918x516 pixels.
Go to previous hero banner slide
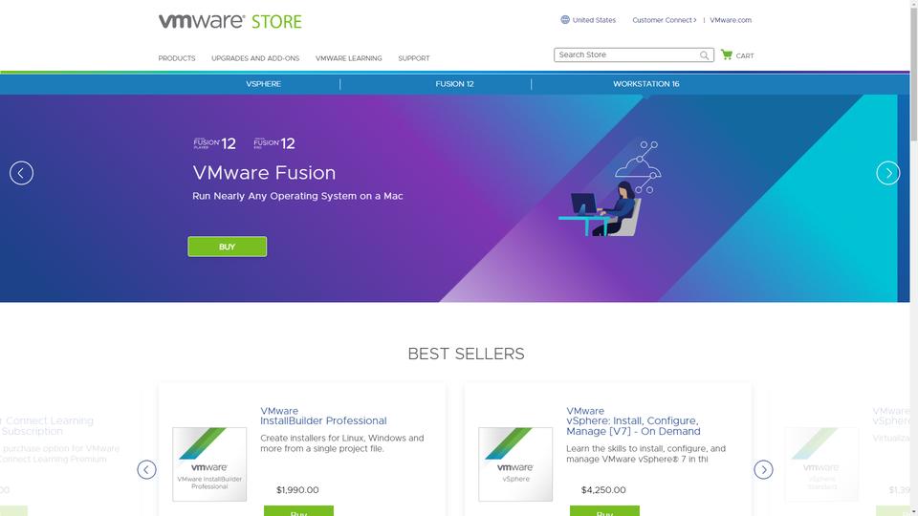22,173
